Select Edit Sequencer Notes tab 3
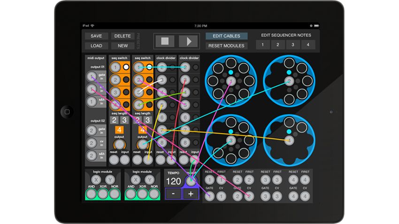 click(x=293, y=45)
